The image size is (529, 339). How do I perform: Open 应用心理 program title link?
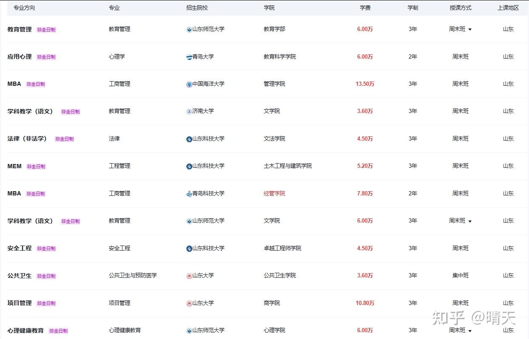click(x=20, y=56)
